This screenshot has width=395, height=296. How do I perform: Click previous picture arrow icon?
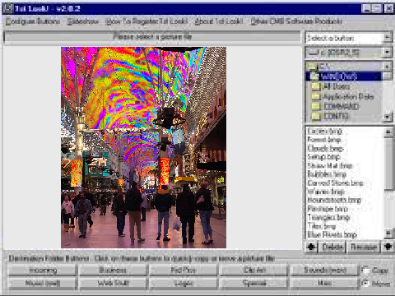(311, 247)
